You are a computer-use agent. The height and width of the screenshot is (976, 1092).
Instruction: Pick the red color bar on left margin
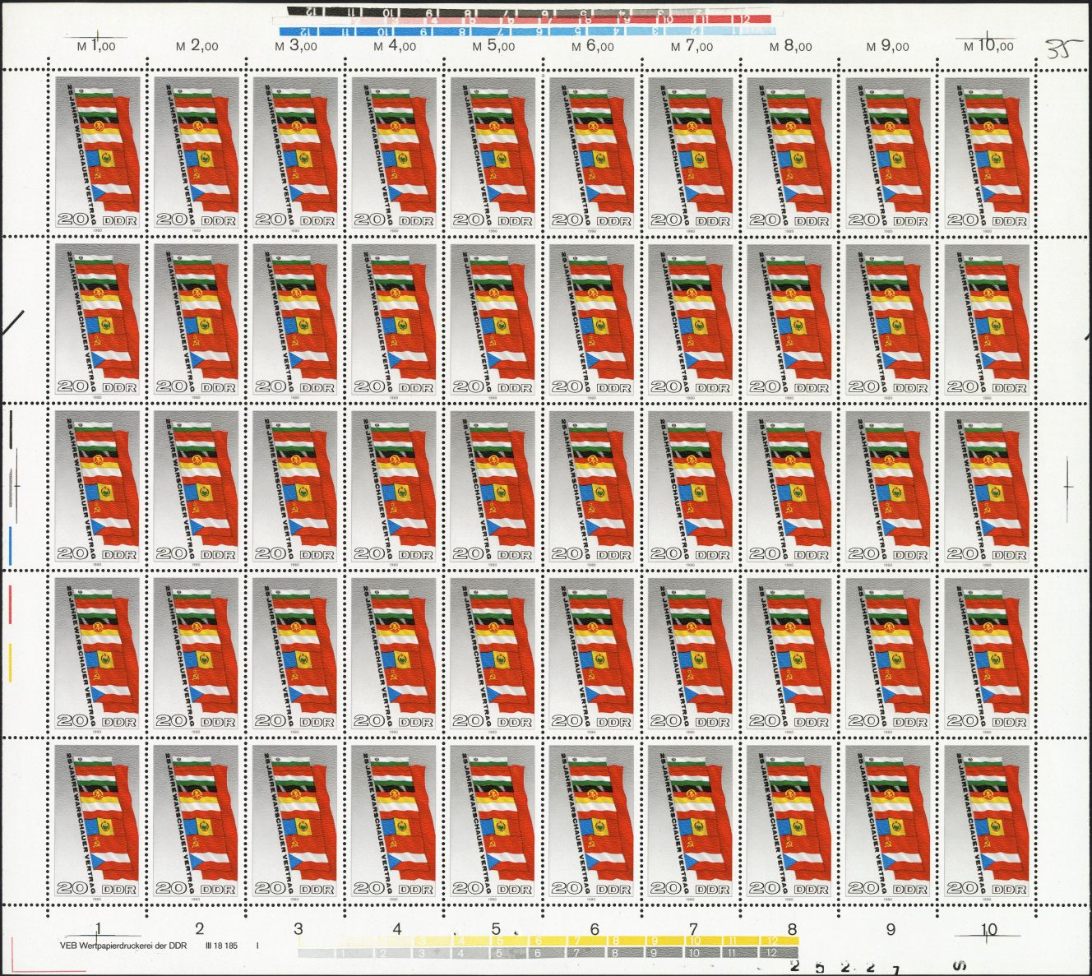(11, 605)
